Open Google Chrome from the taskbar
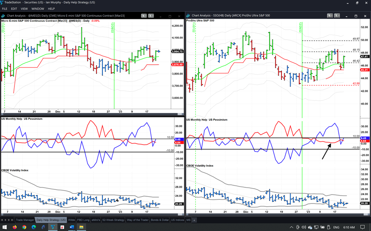 tap(24, 227)
